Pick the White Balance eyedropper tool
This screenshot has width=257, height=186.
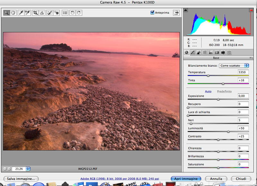(x=21, y=13)
